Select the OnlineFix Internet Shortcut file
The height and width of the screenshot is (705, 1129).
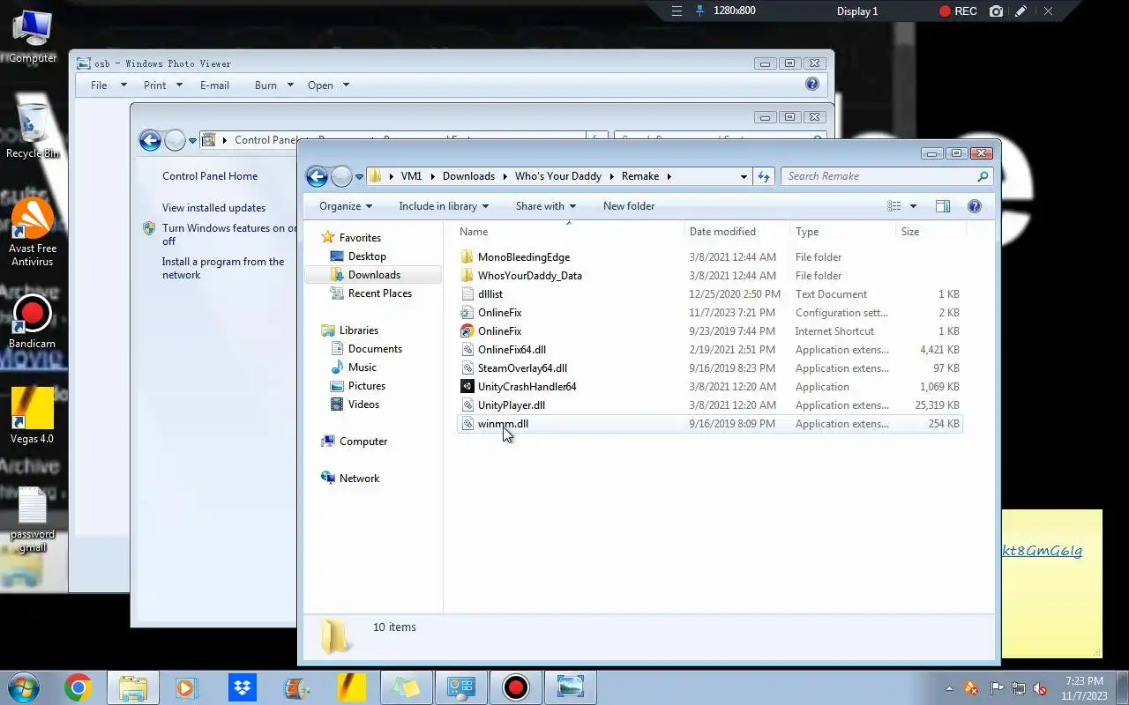point(499,331)
